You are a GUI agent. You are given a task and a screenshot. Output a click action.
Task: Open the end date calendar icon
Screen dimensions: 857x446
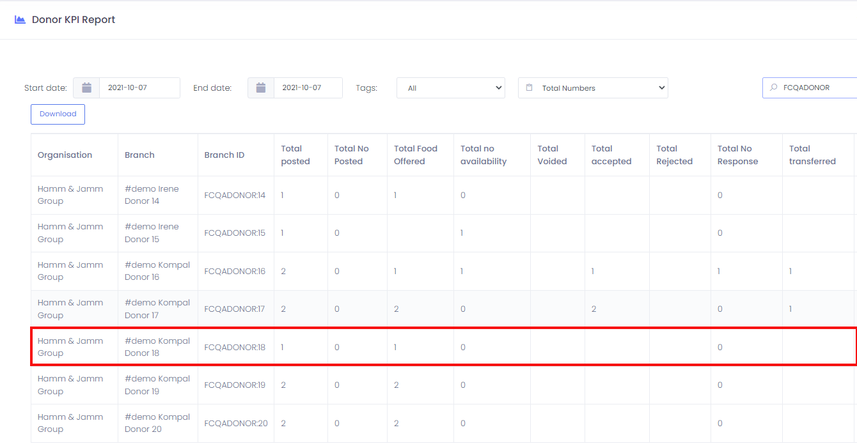click(x=261, y=88)
